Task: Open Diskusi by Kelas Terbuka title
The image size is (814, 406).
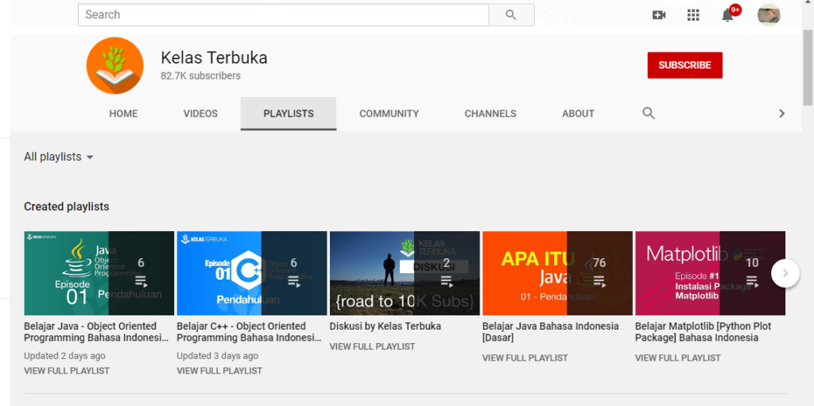Action: (386, 326)
